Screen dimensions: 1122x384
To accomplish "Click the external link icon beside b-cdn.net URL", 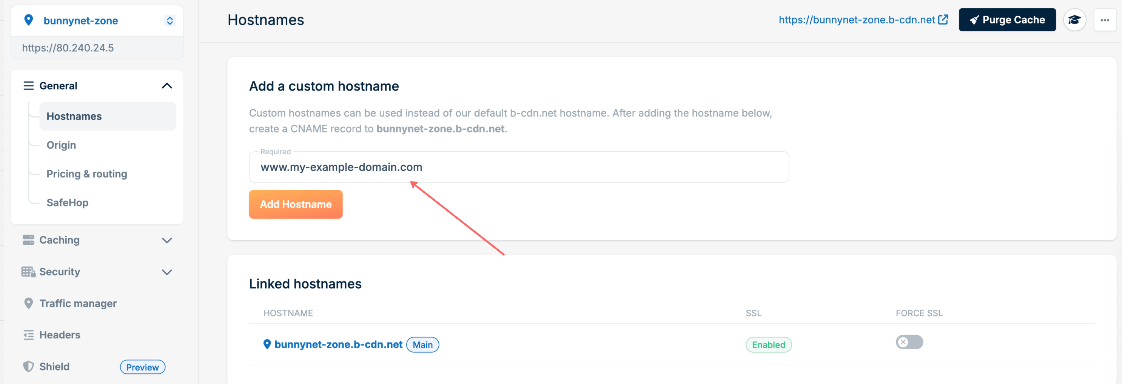I will coord(943,20).
